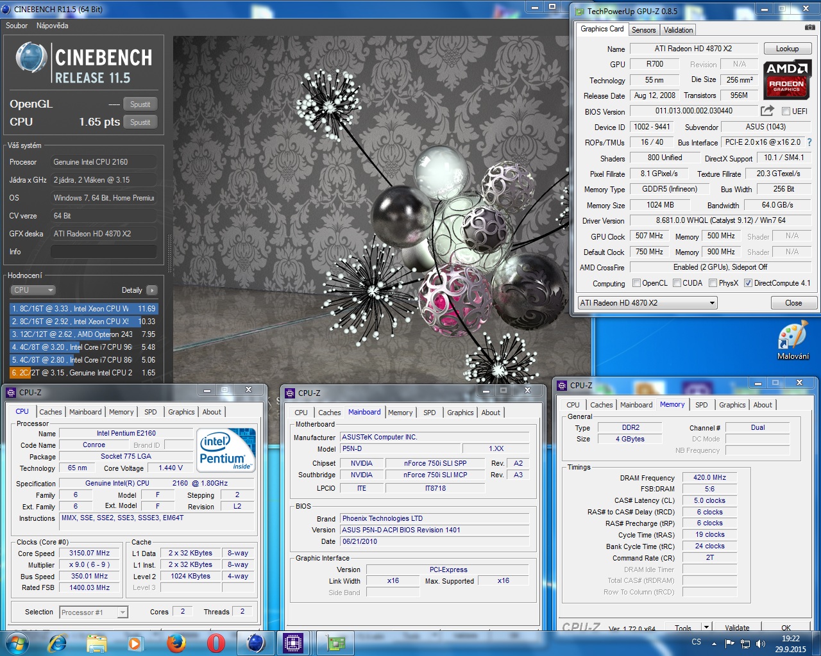Image resolution: width=821 pixels, height=656 pixels.
Task: Toggle the PhysX checkbox
Action: point(713,283)
